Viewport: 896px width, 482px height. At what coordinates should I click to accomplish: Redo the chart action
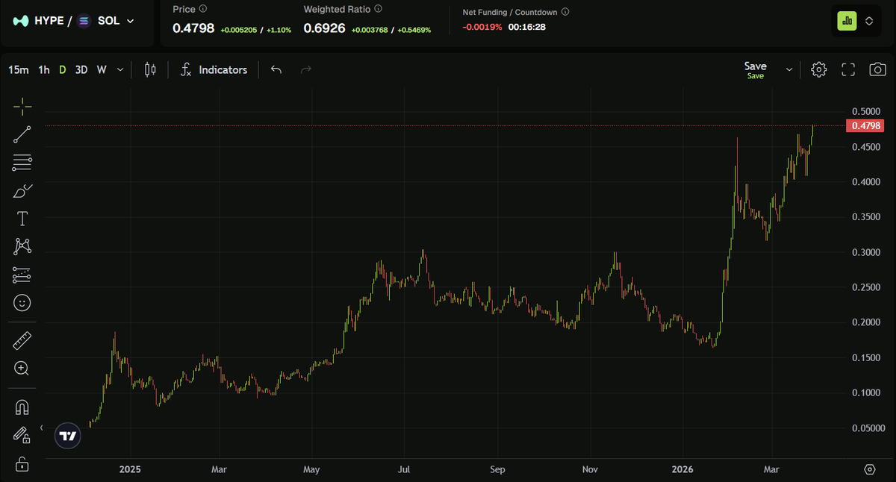click(305, 69)
